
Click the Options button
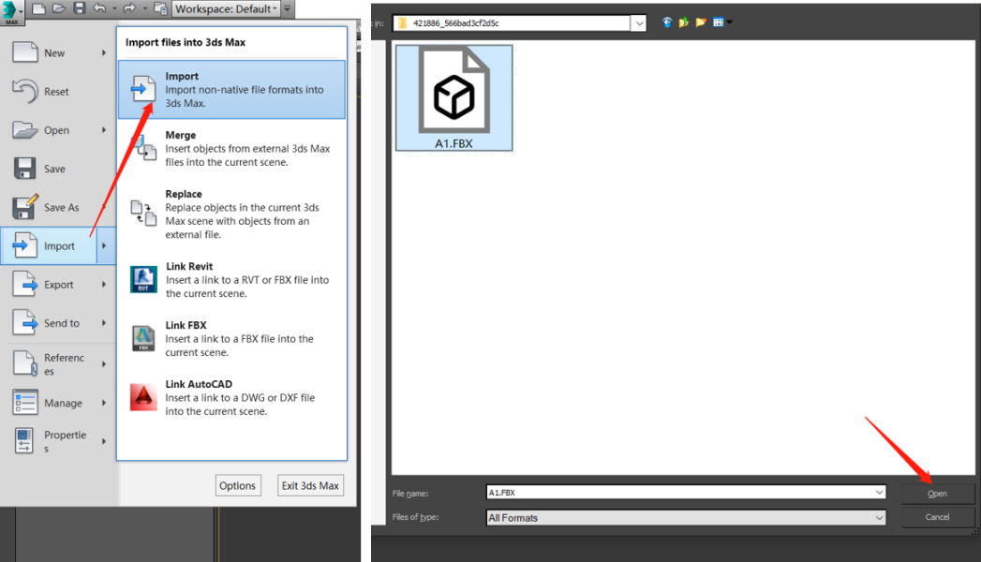click(x=238, y=486)
